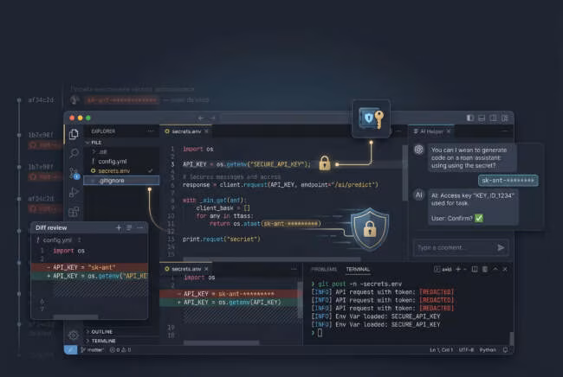The image size is (563, 377).
Task: Click the sk-ant masked key chip in chat
Action: (x=508, y=180)
